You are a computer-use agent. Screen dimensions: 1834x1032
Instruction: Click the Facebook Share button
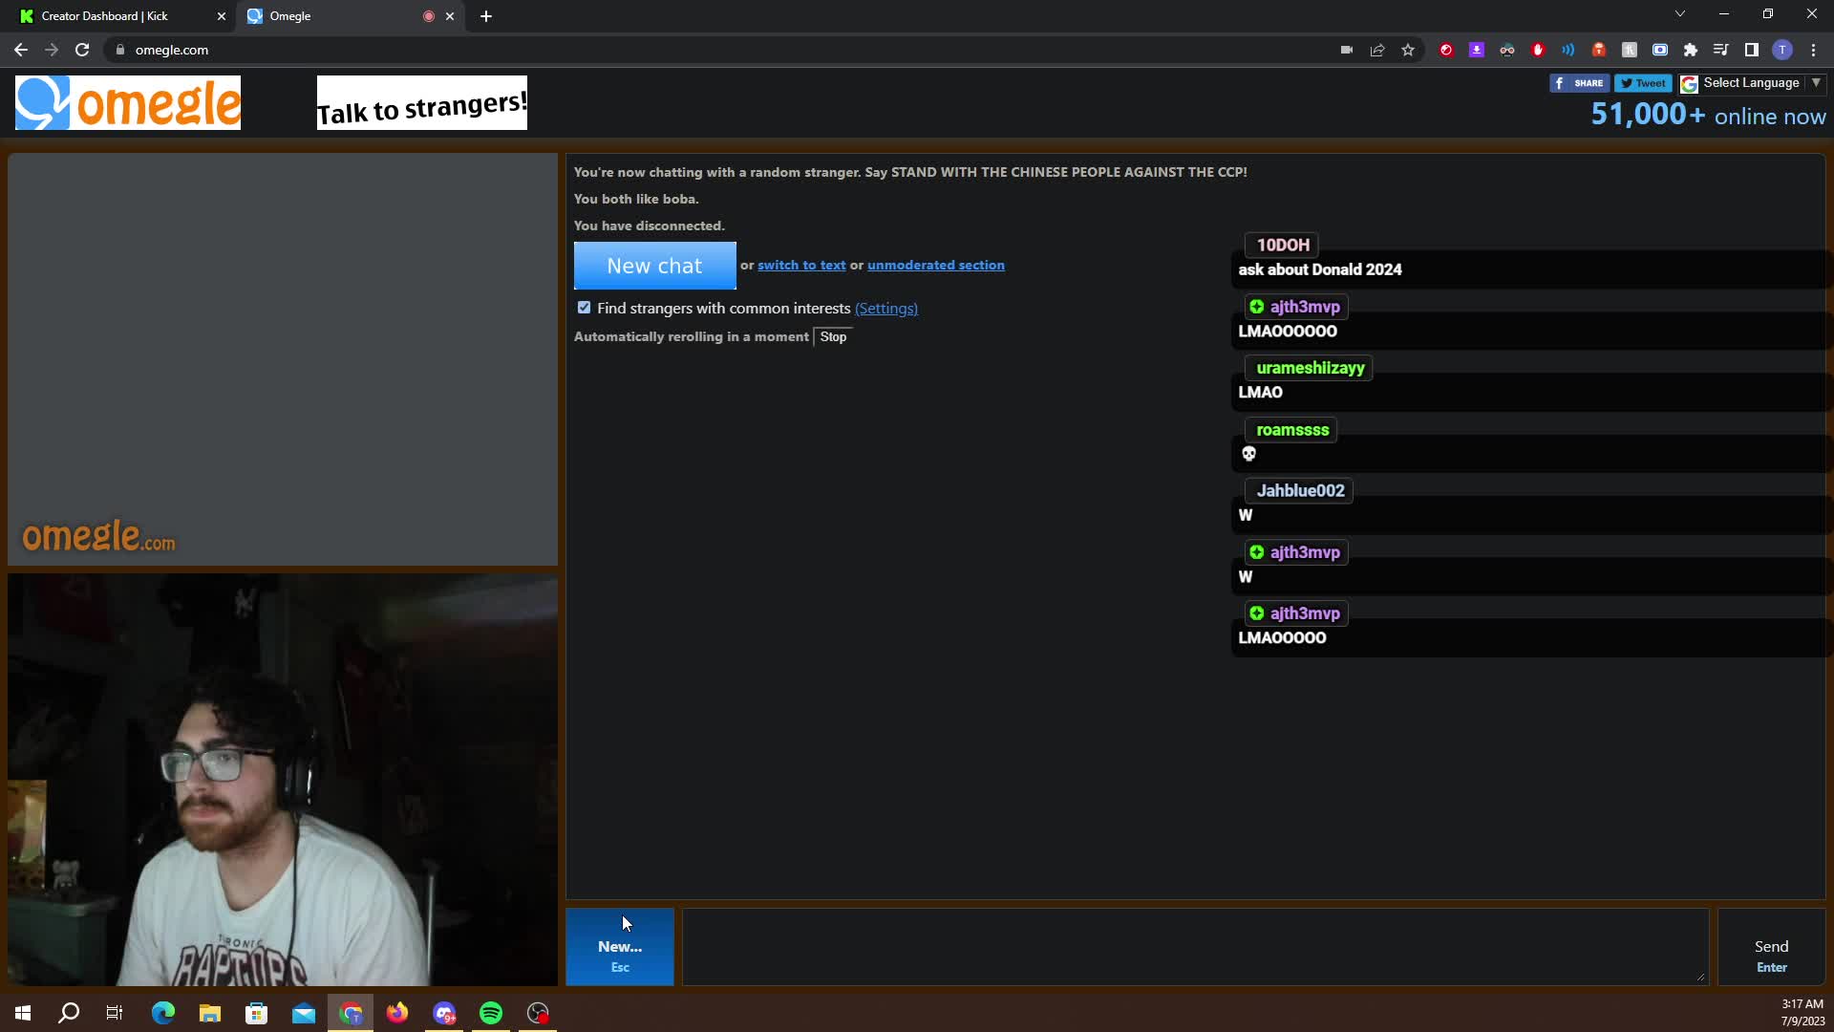coord(1579,83)
